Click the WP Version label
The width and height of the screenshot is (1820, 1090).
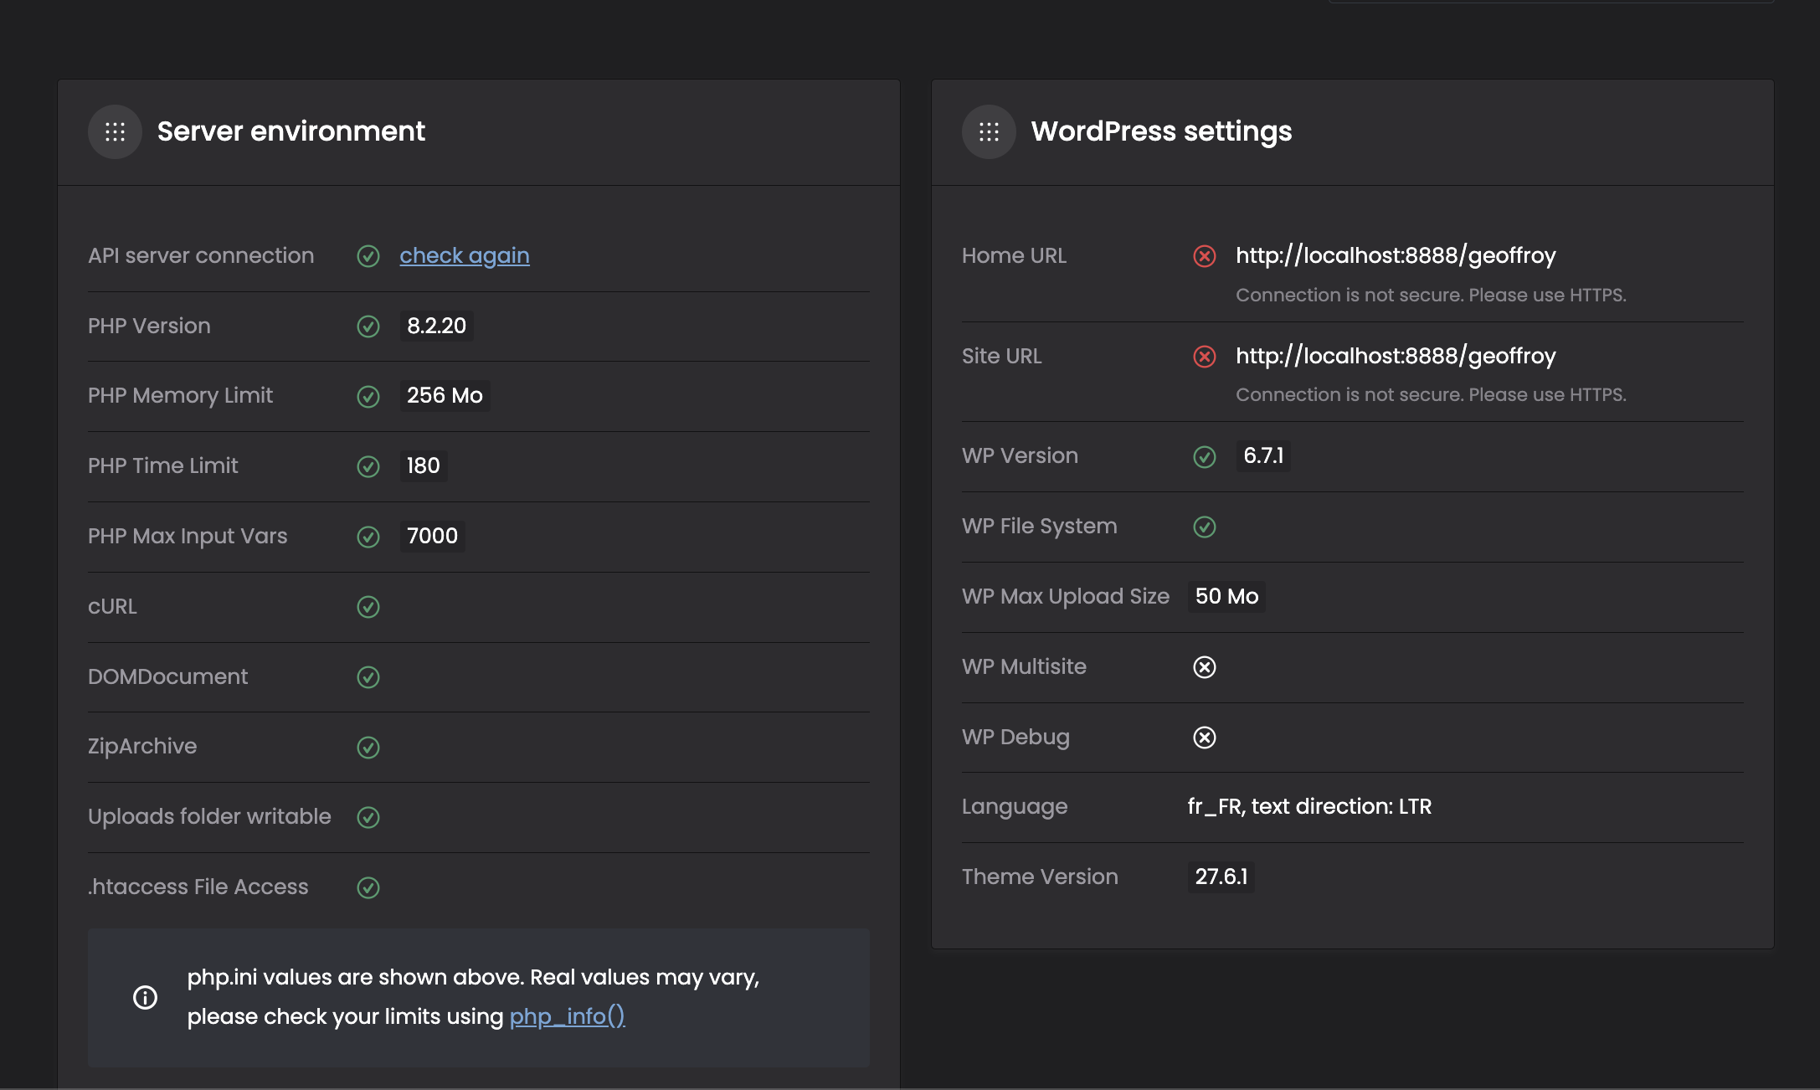[1020, 455]
